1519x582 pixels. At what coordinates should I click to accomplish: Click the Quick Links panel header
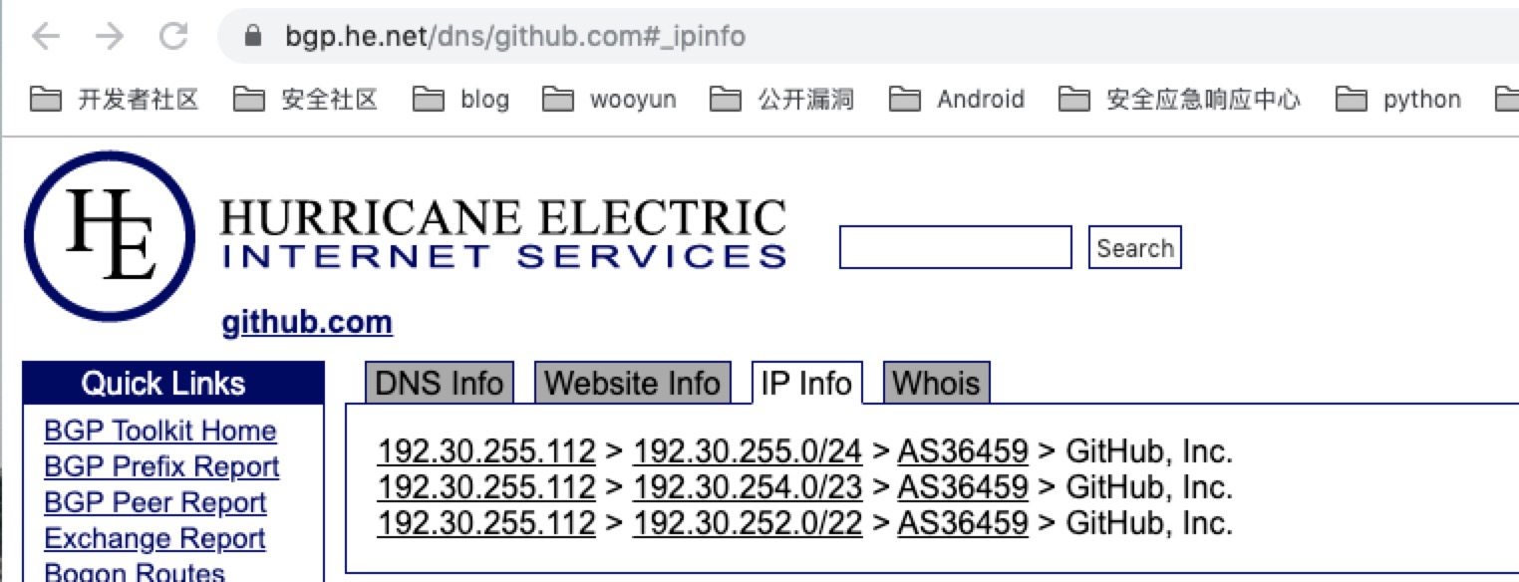coord(173,383)
